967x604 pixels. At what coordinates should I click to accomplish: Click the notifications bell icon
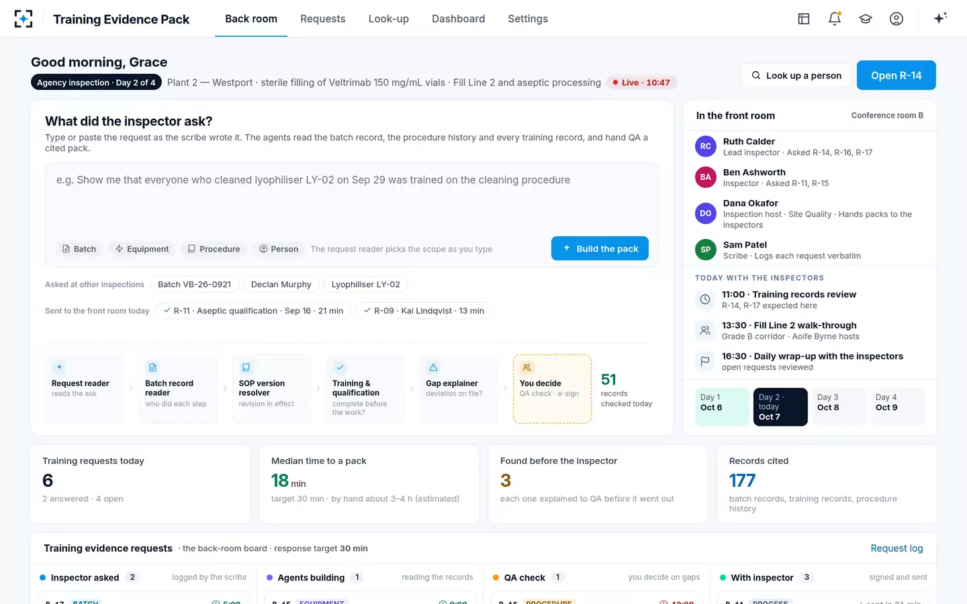[835, 19]
